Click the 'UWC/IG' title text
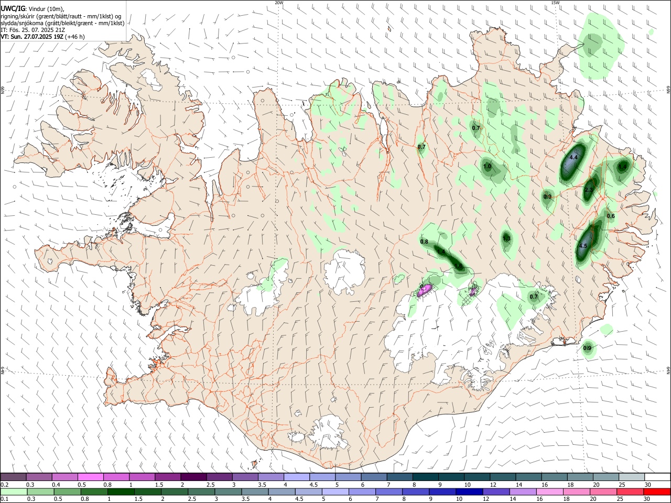Screen dimensions: 671x503 tap(12, 9)
